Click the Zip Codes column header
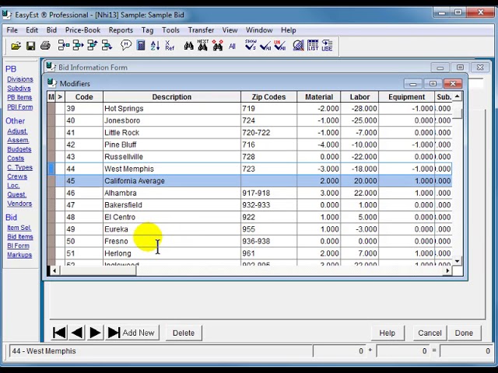Screen dimensions: 498x373 tap(268, 96)
